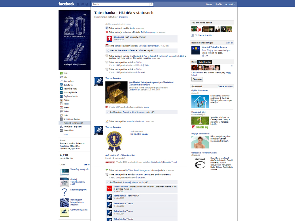Click Global Finance red avatar icon
Image resolution: width=295 pixels, height=221 pixels.
click(x=109, y=188)
